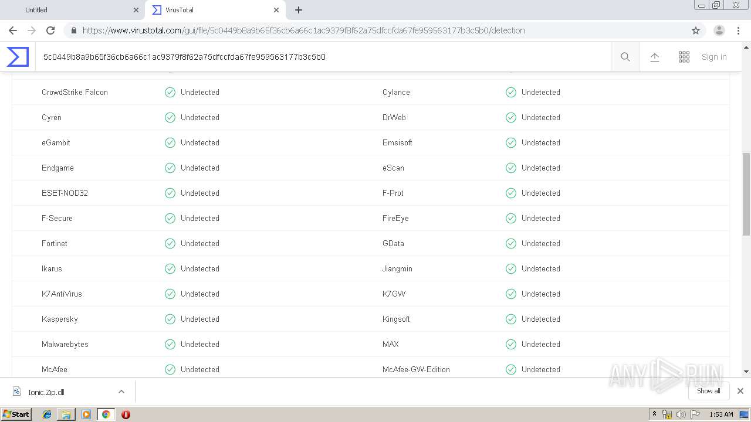Expand the Ionic.Zip.dll download options chevron
This screenshot has width=751, height=422.
point(121,392)
